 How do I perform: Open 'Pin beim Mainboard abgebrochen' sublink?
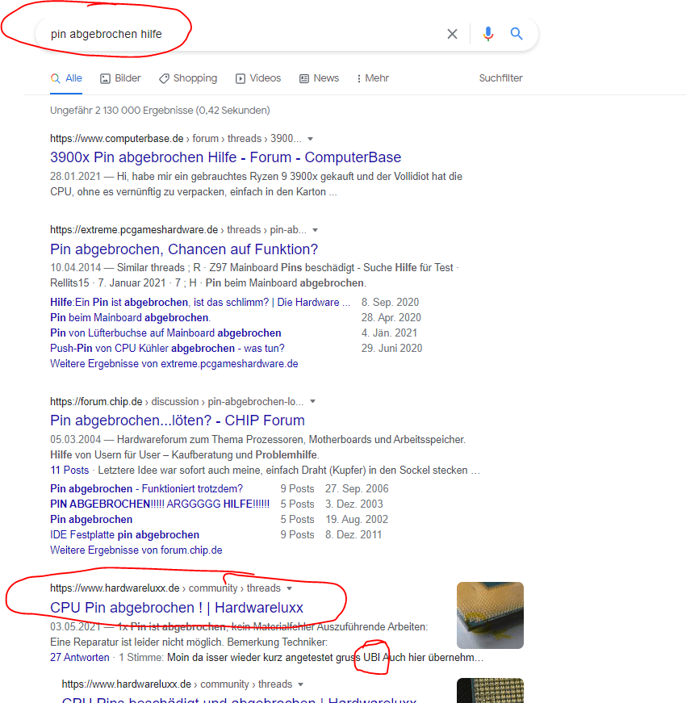pyautogui.click(x=130, y=317)
